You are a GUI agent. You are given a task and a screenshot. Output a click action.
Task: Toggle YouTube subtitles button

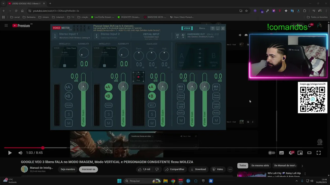pos(282,153)
